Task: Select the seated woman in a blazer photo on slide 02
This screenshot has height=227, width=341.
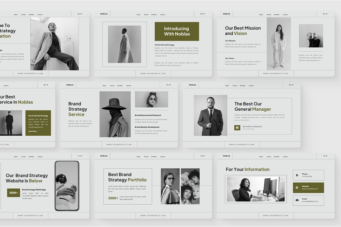Action: click(55, 44)
